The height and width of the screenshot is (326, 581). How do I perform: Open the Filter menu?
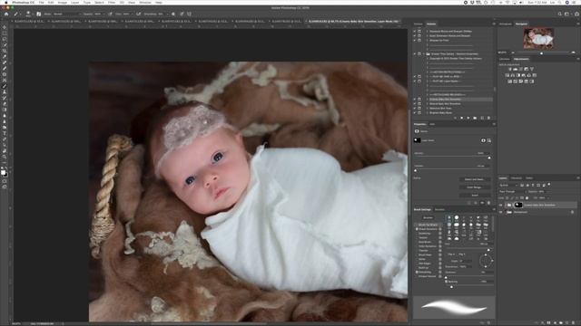111,2
